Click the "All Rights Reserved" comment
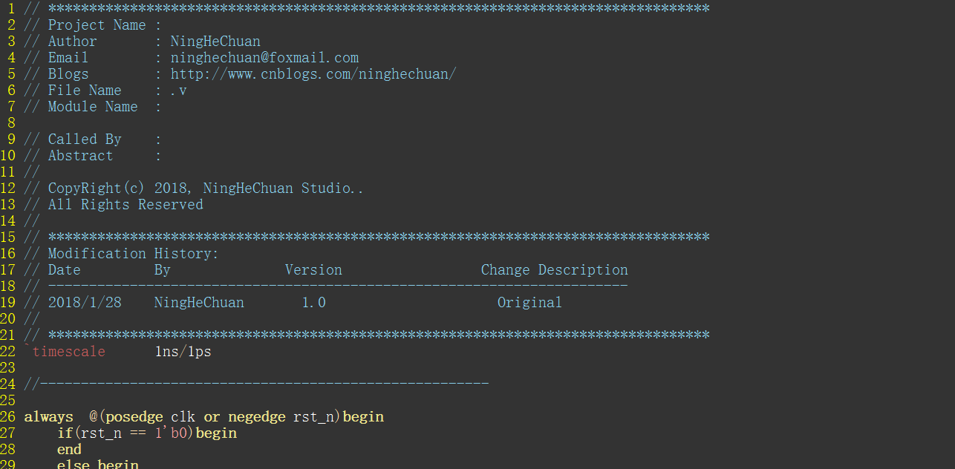955x469 pixels. [126, 205]
